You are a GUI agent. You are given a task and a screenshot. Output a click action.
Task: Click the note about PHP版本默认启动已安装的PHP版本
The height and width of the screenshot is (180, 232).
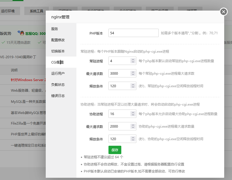134,171
